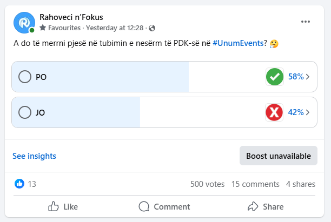
Task: Open the three-dot post options menu
Action: click(x=305, y=22)
